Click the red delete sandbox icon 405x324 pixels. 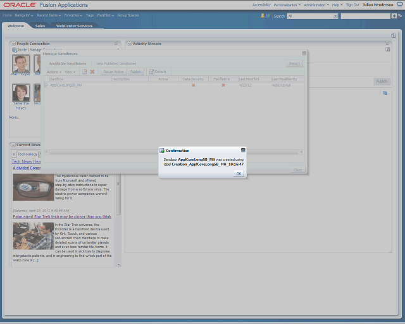pyautogui.click(x=92, y=72)
